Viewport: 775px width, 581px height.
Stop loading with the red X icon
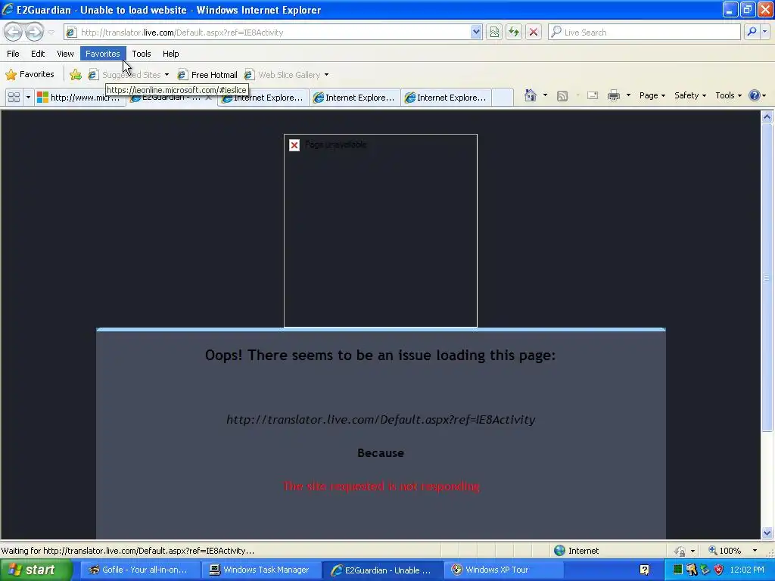534,32
